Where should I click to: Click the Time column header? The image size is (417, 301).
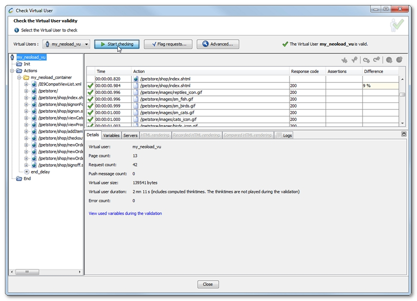[x=113, y=71]
